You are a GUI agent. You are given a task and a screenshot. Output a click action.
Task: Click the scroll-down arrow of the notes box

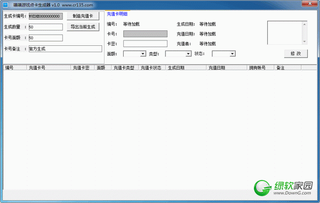(305, 42)
